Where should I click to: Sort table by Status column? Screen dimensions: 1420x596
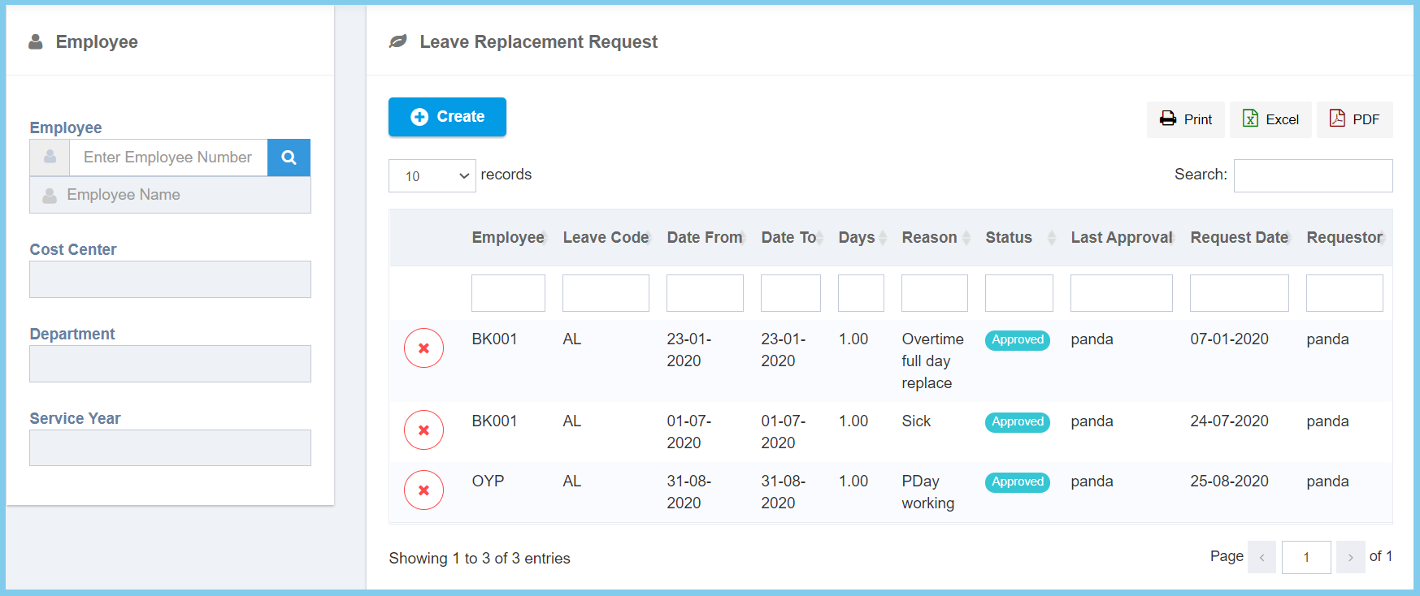pos(1019,238)
